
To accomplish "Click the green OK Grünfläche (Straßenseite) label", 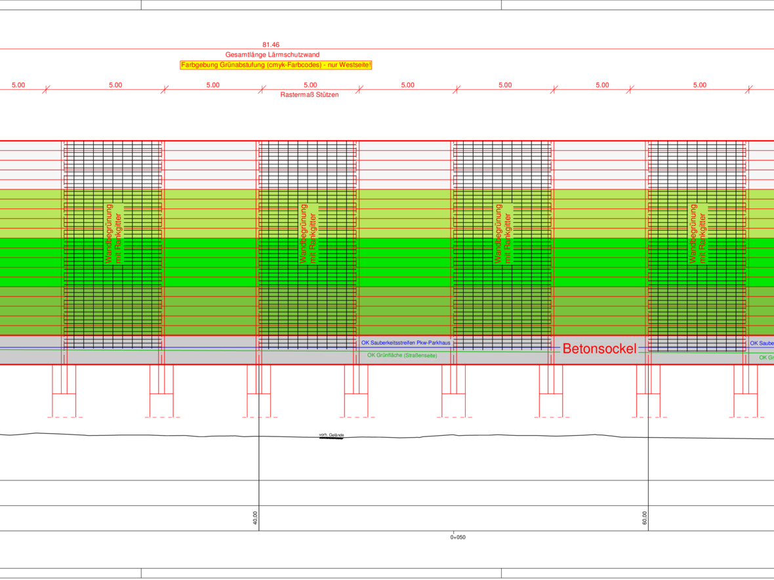I will [x=402, y=355].
